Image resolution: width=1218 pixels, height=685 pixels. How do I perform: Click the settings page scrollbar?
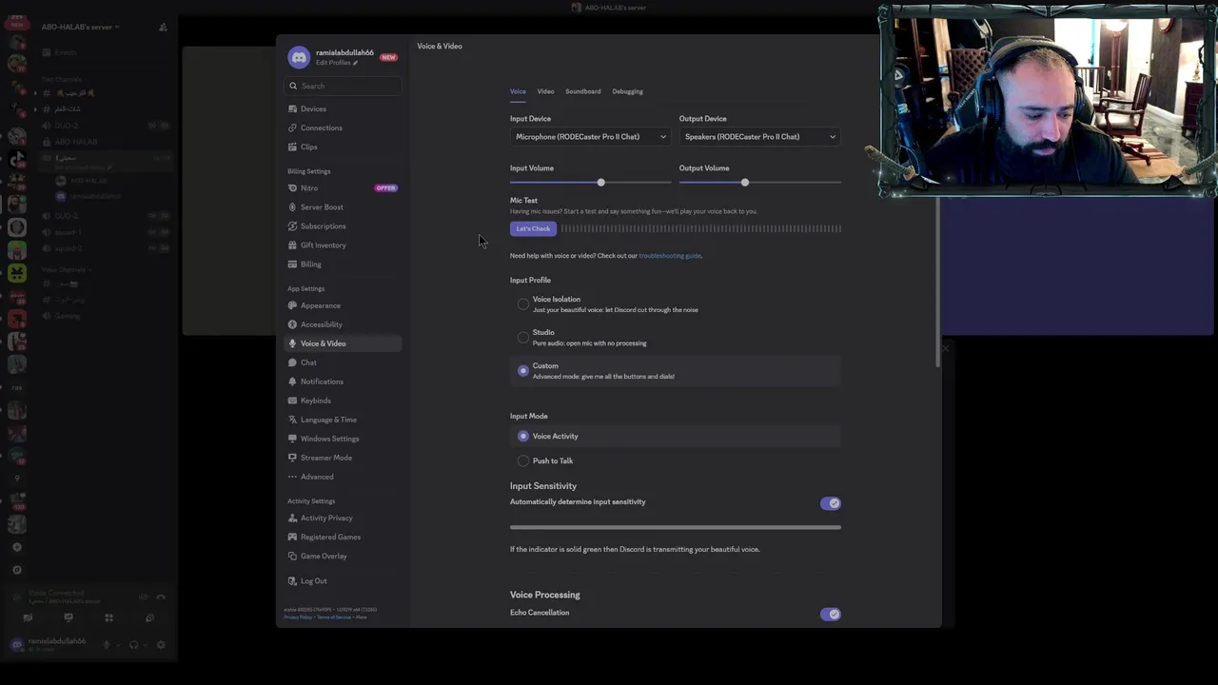[x=938, y=281]
